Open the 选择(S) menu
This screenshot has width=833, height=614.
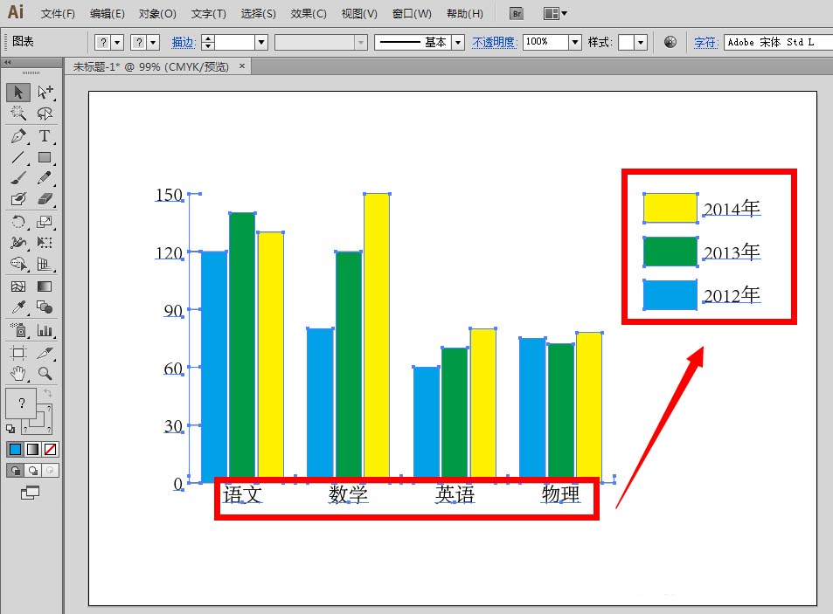pyautogui.click(x=258, y=13)
